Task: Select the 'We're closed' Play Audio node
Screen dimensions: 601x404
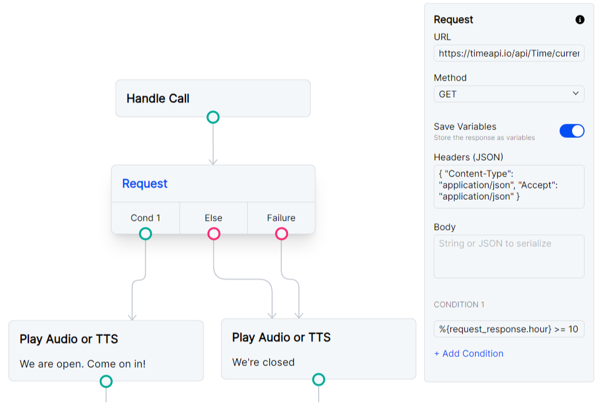Action: (x=319, y=348)
